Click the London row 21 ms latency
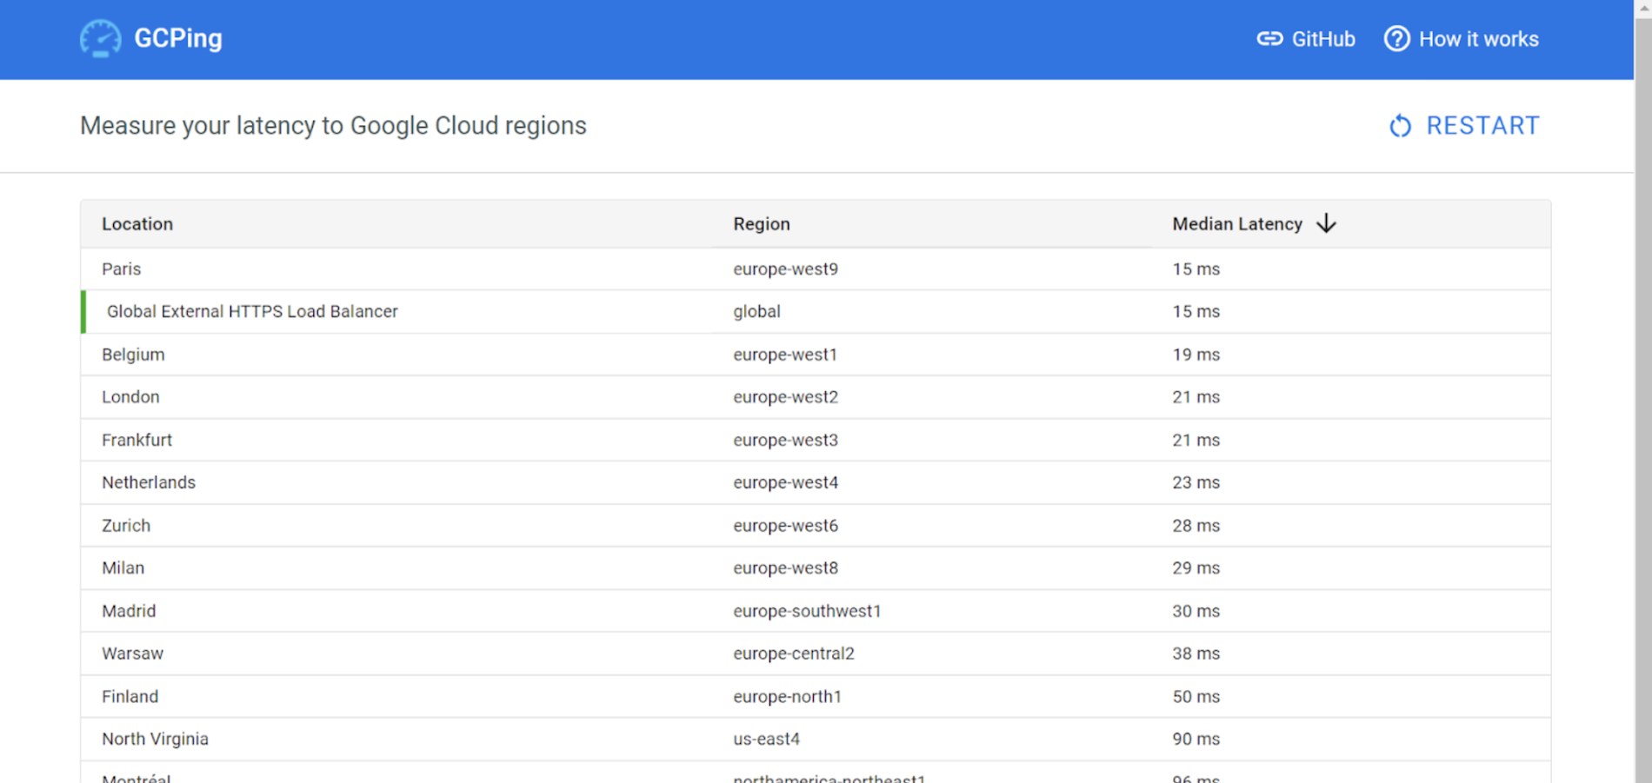 click(1196, 397)
